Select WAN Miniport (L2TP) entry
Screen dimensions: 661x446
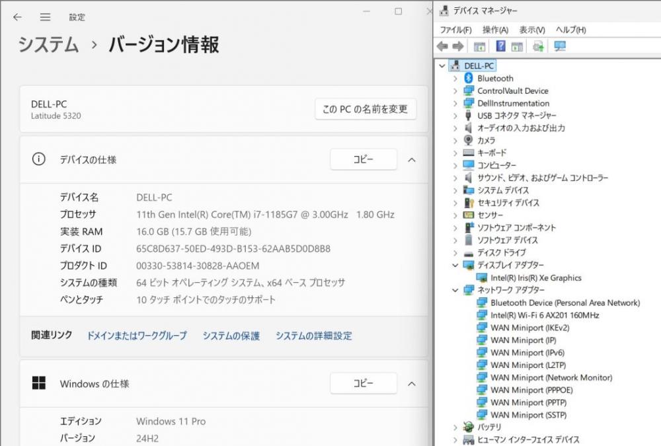pos(528,365)
